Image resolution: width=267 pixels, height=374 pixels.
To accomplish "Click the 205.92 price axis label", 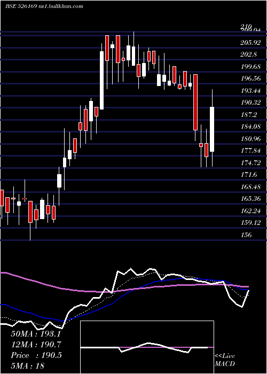I will pos(250,43).
